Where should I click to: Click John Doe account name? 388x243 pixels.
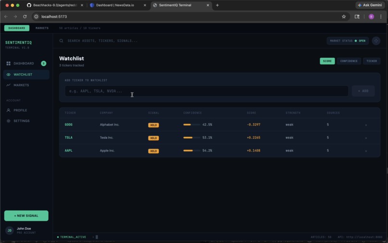(24, 229)
